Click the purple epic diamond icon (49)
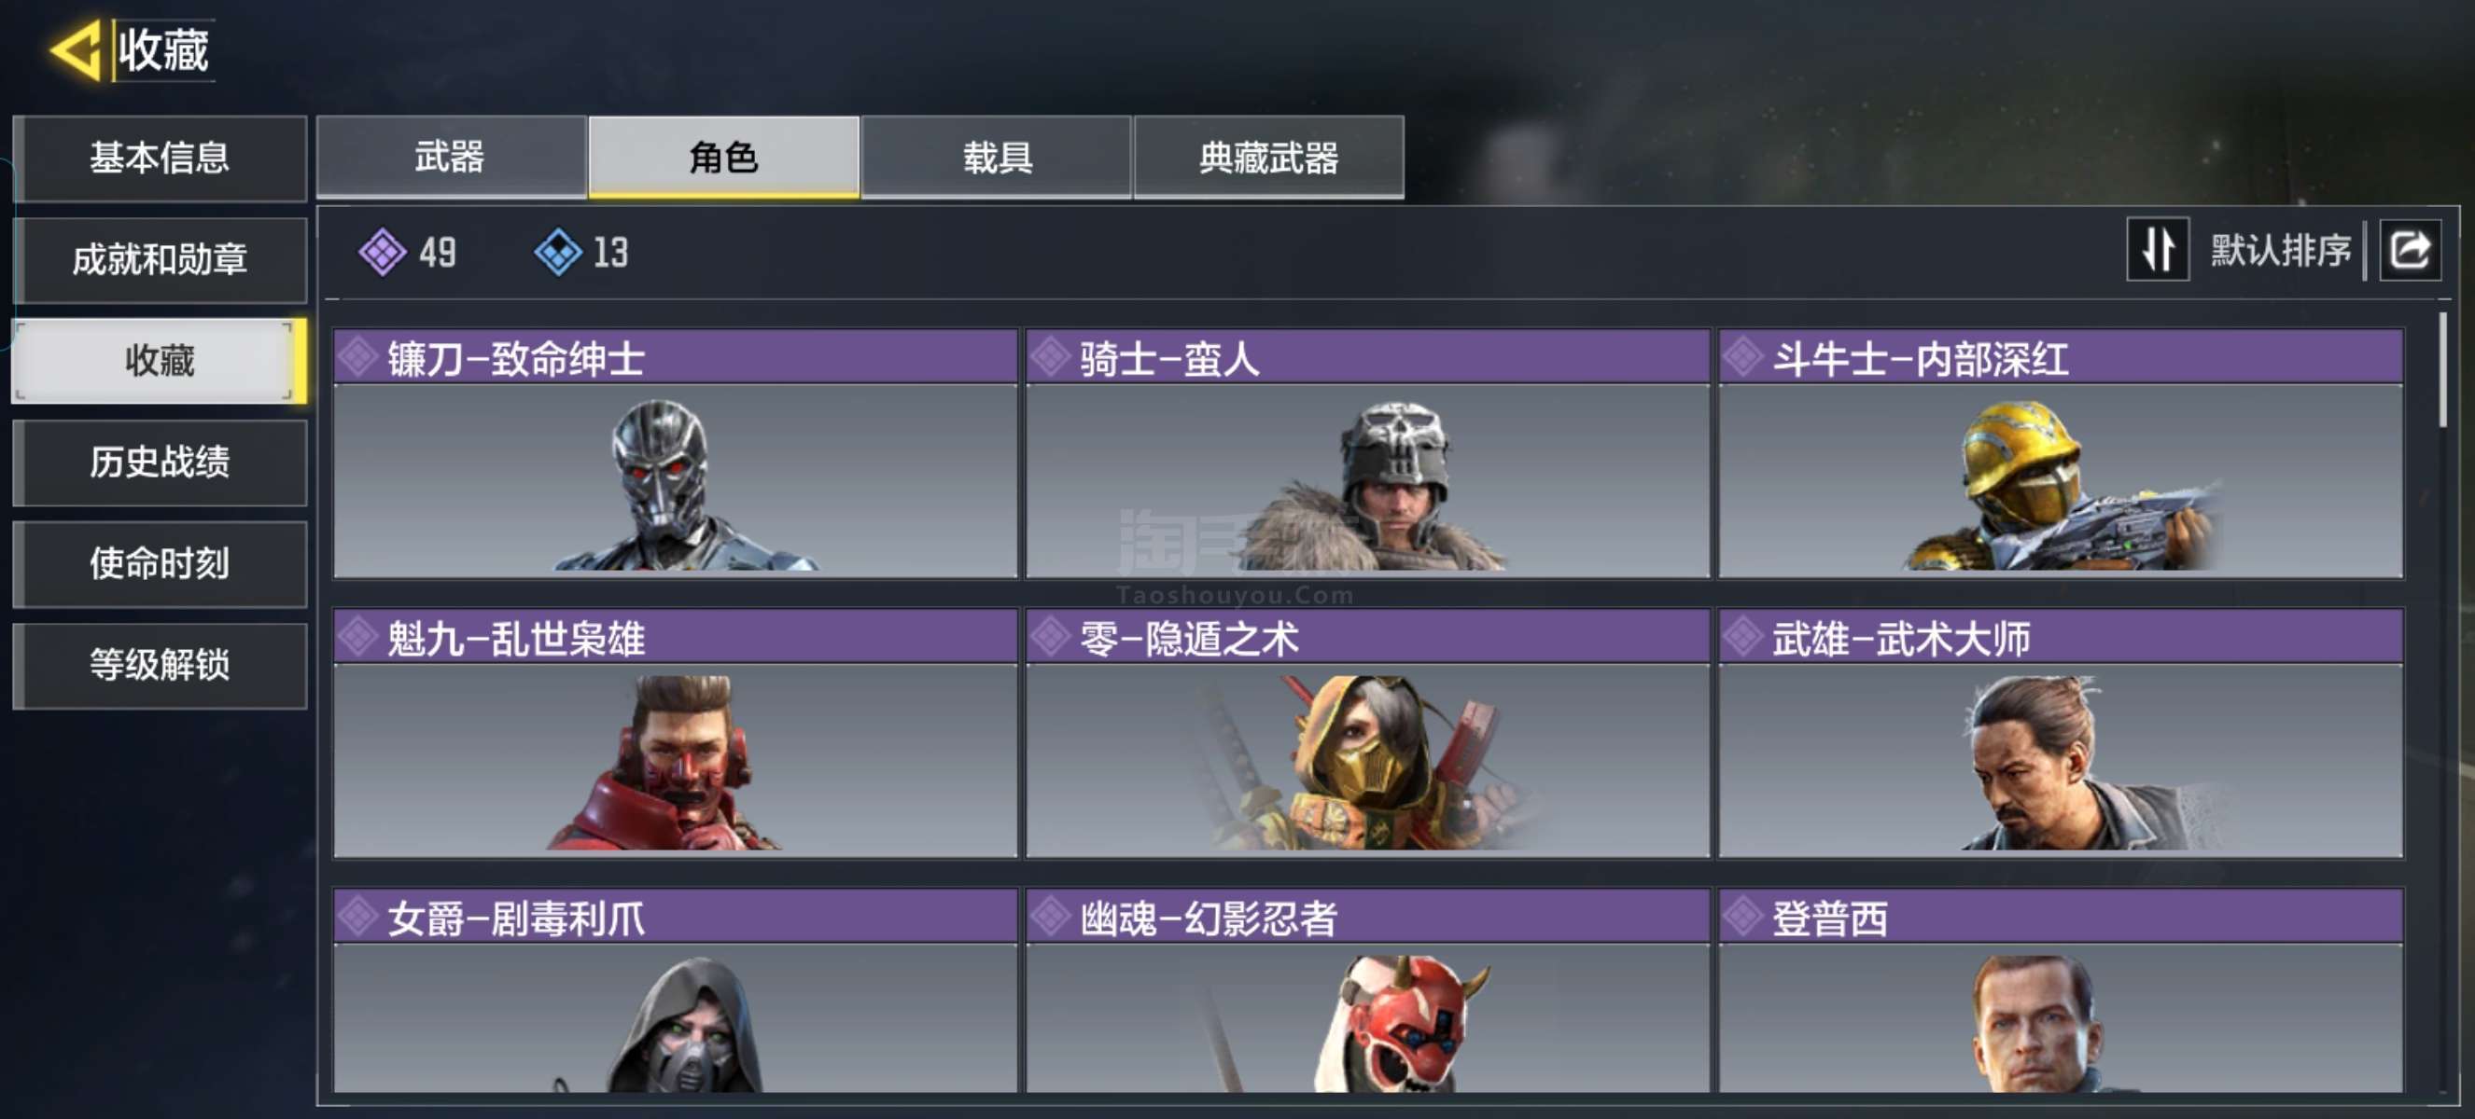The width and height of the screenshot is (2475, 1119). click(x=383, y=253)
